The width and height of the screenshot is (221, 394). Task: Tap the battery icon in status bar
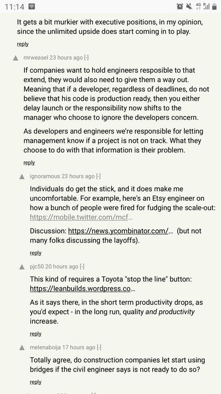pyautogui.click(x=214, y=7)
